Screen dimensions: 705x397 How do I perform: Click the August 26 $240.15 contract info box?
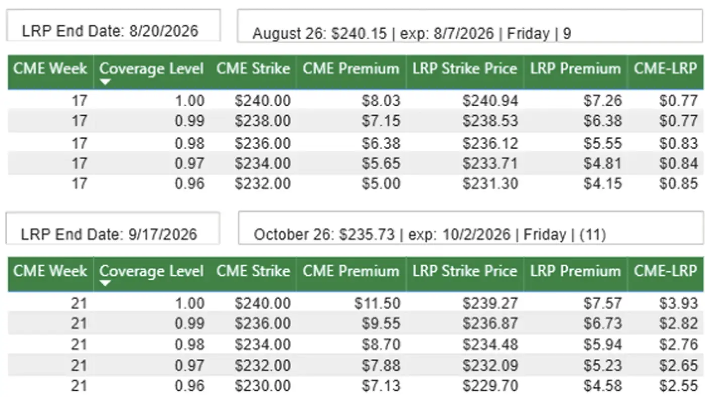coord(470,26)
